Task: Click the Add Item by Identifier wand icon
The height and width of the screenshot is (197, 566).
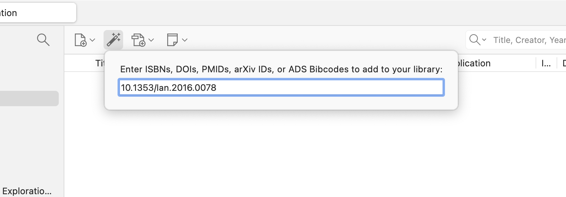Action: click(x=113, y=40)
